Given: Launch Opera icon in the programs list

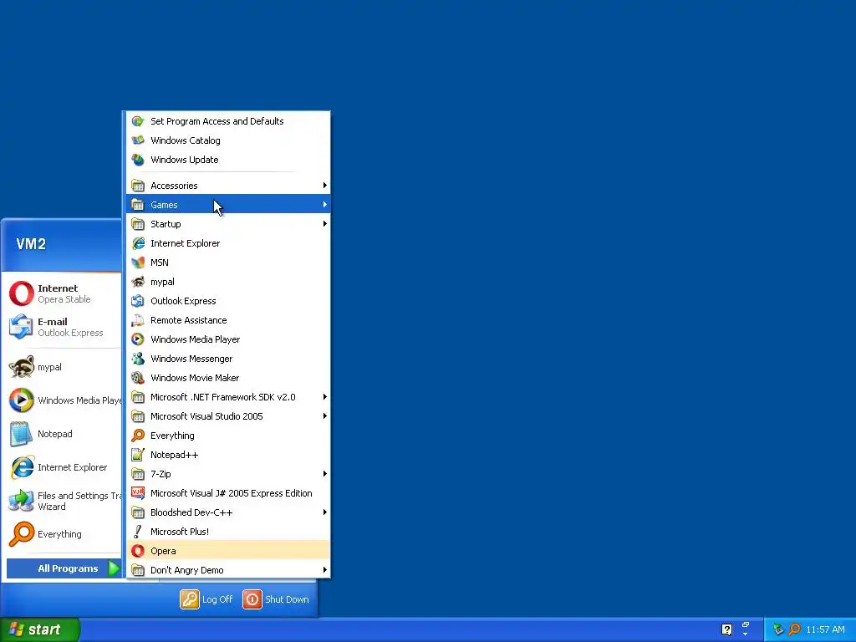Looking at the screenshot, I should pos(138,551).
